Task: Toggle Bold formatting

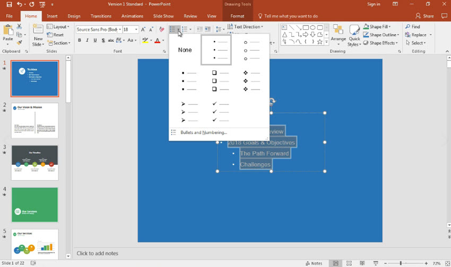Action: 80,40
